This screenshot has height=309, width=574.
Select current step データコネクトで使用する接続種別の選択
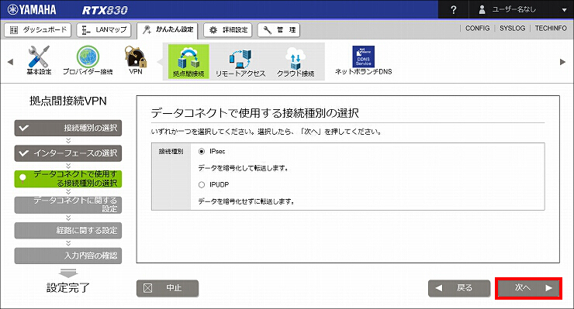click(x=68, y=179)
